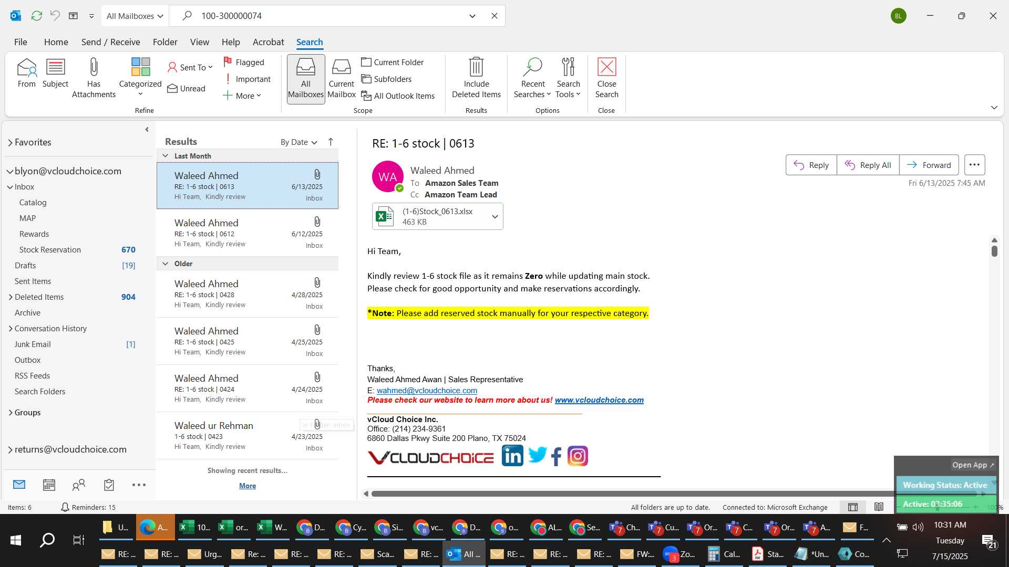Open the Categorized filter menu

click(140, 78)
